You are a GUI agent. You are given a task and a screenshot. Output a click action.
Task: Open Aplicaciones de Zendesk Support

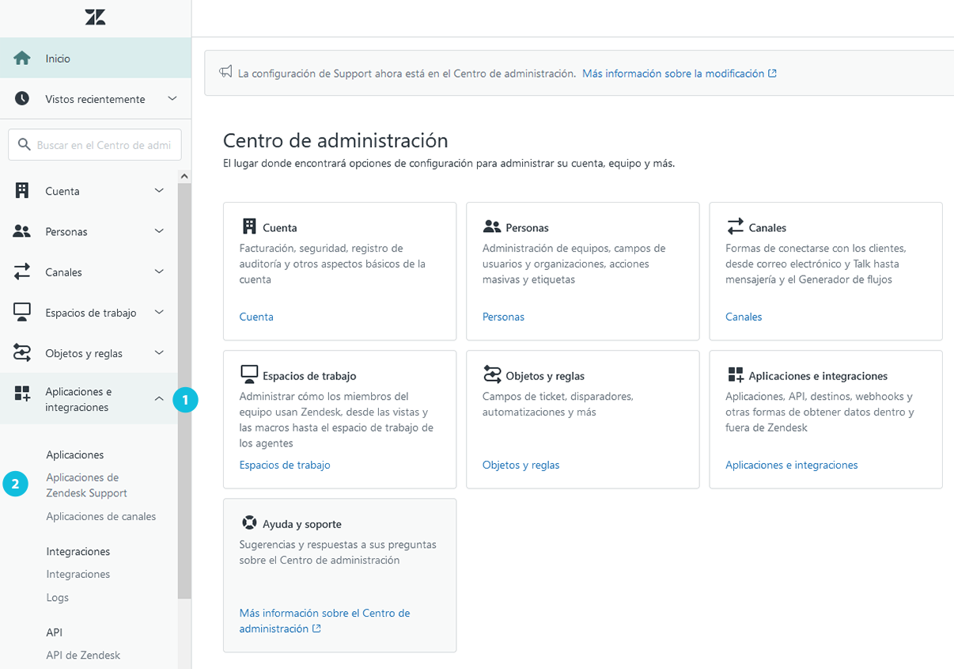click(85, 485)
